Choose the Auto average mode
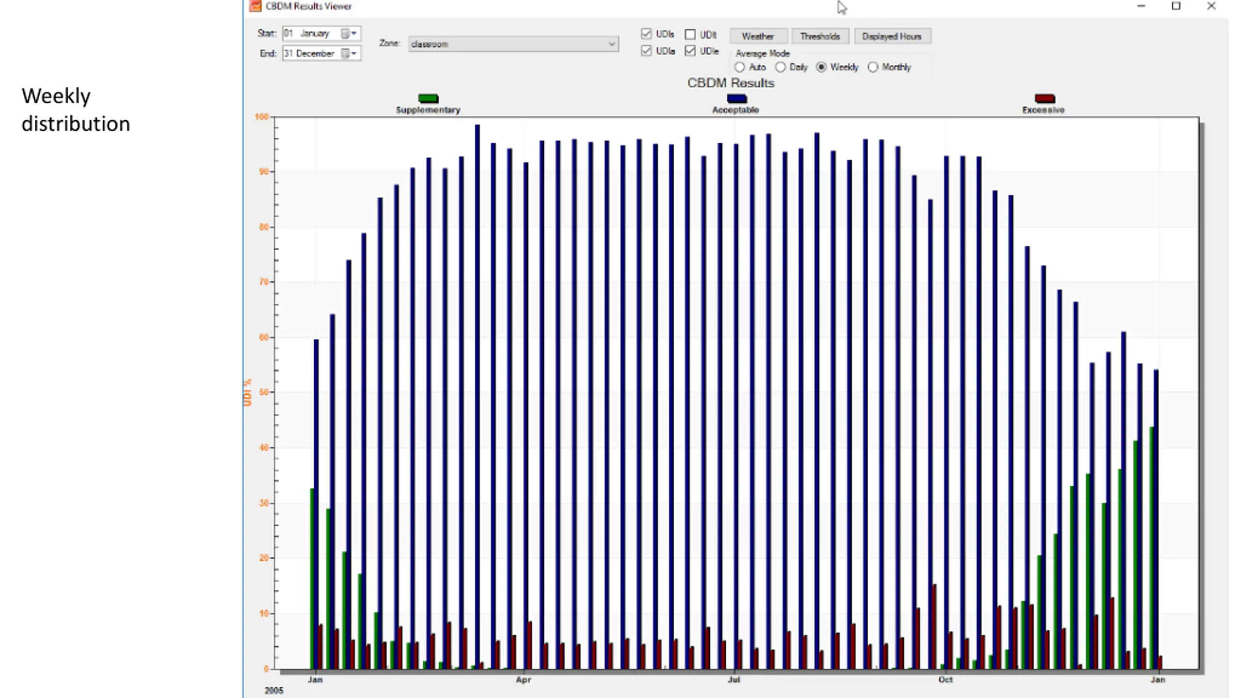1241x698 pixels. pyautogui.click(x=740, y=67)
